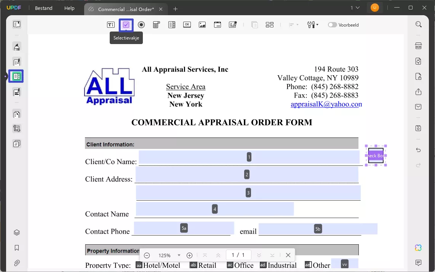Image resolution: width=435 pixels, height=272 pixels.
Task: Click the Client/Co Name field 1
Action: pos(249,157)
